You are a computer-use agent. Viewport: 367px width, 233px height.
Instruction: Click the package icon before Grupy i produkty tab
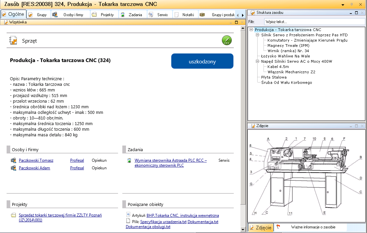(202, 15)
